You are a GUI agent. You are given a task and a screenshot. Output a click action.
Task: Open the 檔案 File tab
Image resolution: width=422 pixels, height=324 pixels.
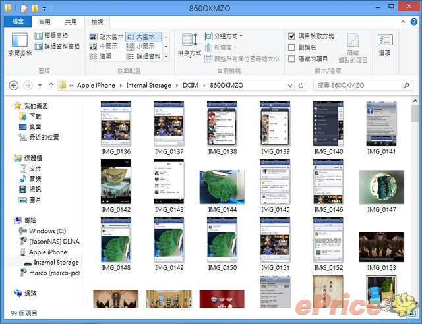point(18,22)
